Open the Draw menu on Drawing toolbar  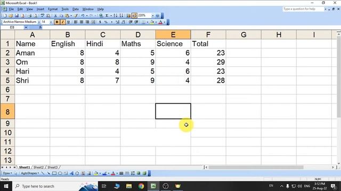point(7,173)
